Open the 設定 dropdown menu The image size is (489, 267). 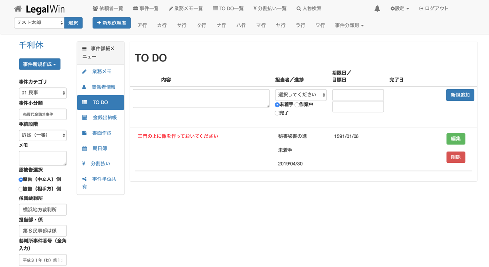[x=400, y=9]
